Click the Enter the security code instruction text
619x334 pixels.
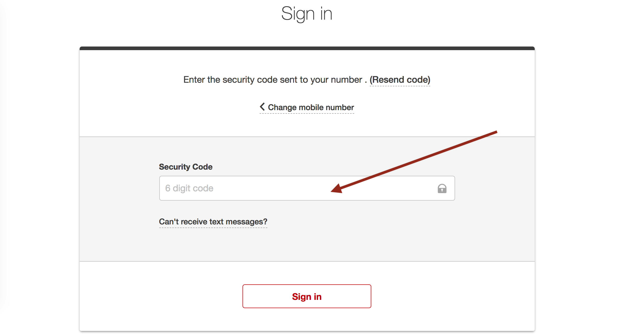(x=273, y=80)
